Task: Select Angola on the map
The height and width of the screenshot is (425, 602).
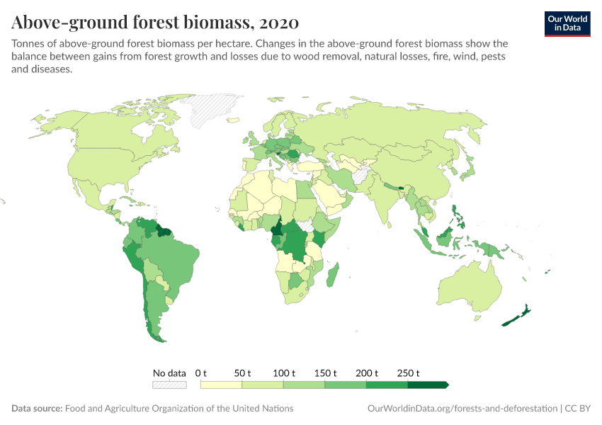Action: [286, 261]
